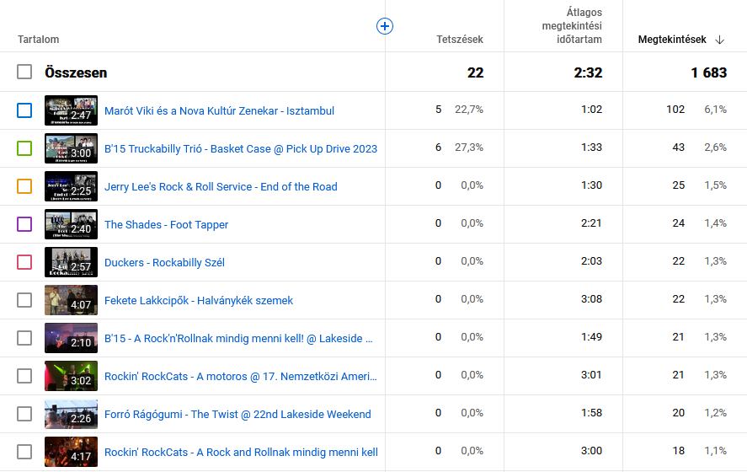Click thumbnail of Marót Viki Isztambul video
This screenshot has width=747, height=472.
pyautogui.click(x=71, y=110)
